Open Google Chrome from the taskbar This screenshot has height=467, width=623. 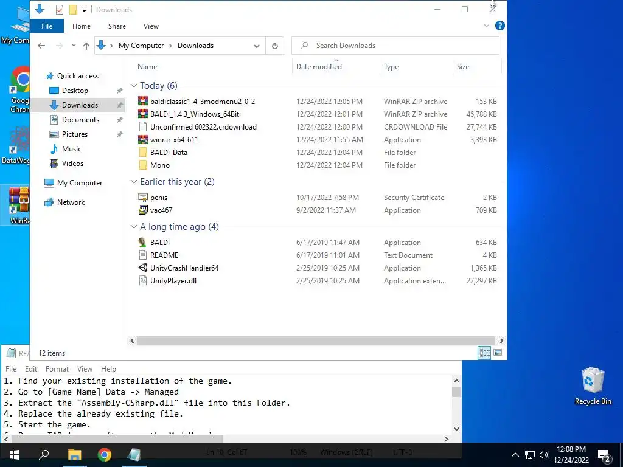tap(104, 455)
